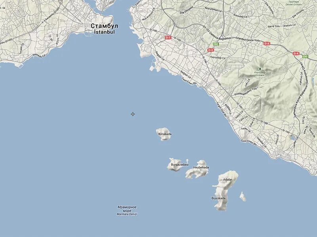Click the Стамбул İstanbul city label
This screenshot has height=237, width=317.
[104, 29]
